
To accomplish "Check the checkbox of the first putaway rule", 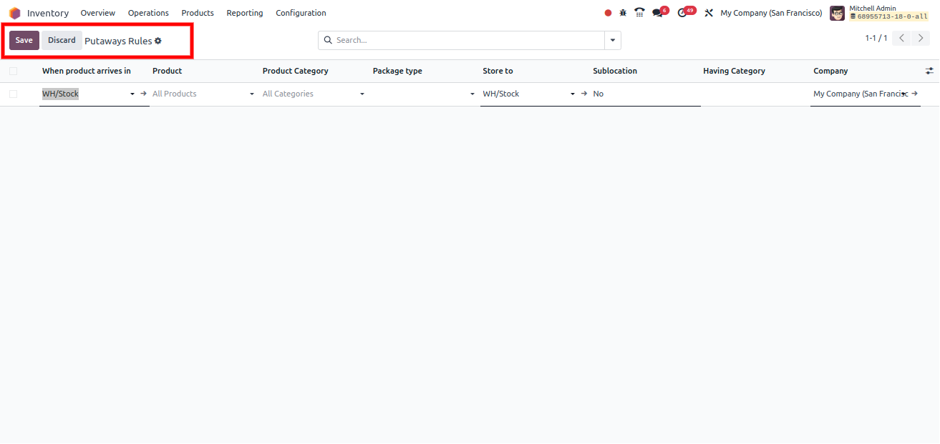I will tap(12, 94).
